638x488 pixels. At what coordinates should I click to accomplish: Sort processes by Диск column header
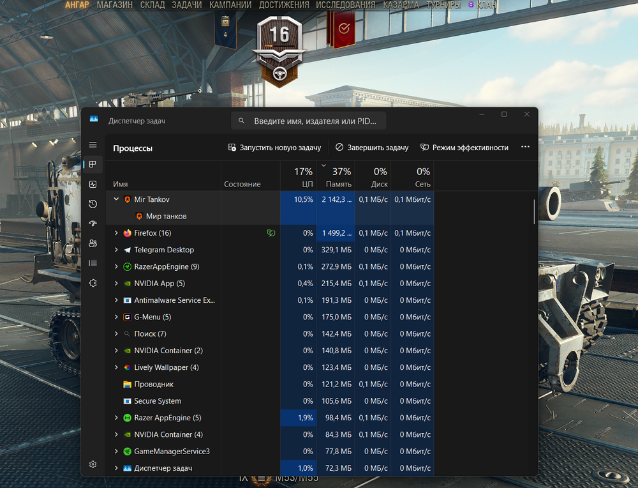373,176
